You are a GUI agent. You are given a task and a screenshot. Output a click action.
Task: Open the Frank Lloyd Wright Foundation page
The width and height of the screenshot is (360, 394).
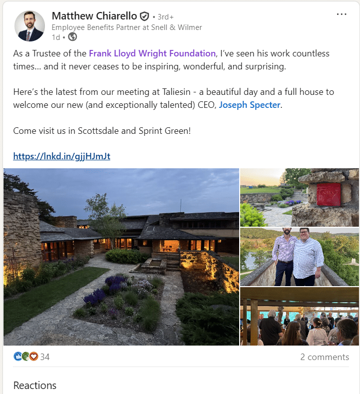[x=152, y=53]
